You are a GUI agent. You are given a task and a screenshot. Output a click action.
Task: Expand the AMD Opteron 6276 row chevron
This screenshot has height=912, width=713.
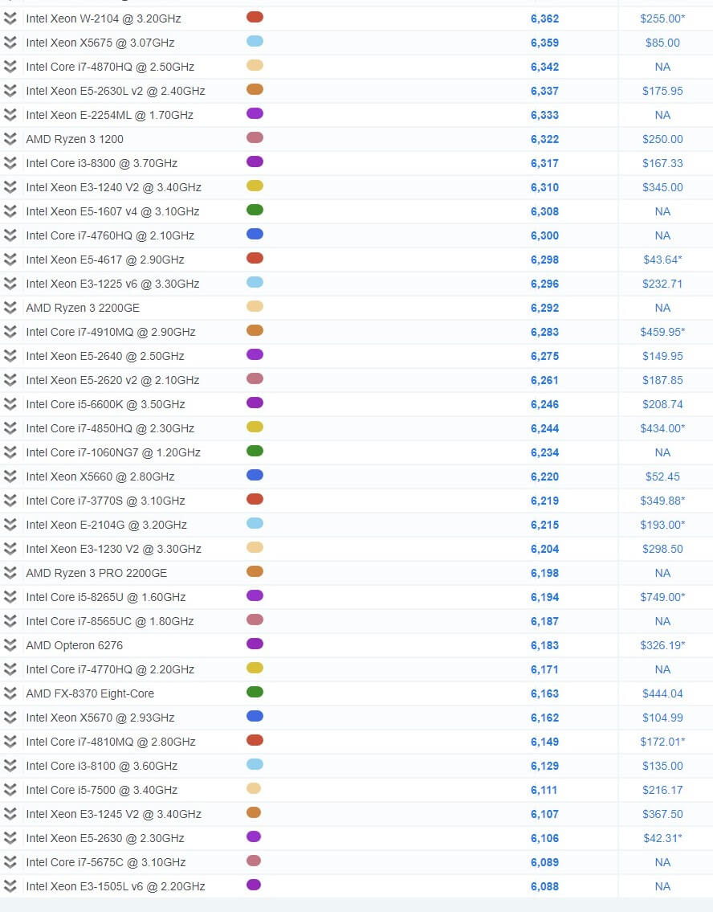[10, 645]
